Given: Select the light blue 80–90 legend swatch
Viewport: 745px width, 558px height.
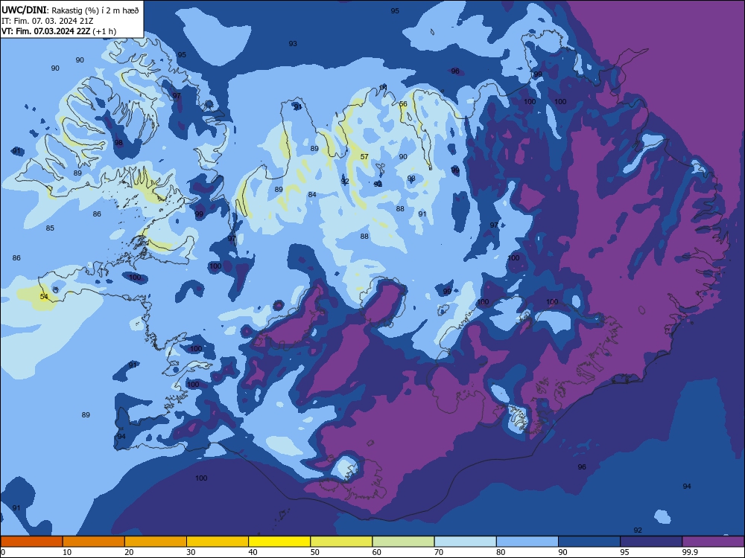Looking at the screenshot, I should pos(527,542).
